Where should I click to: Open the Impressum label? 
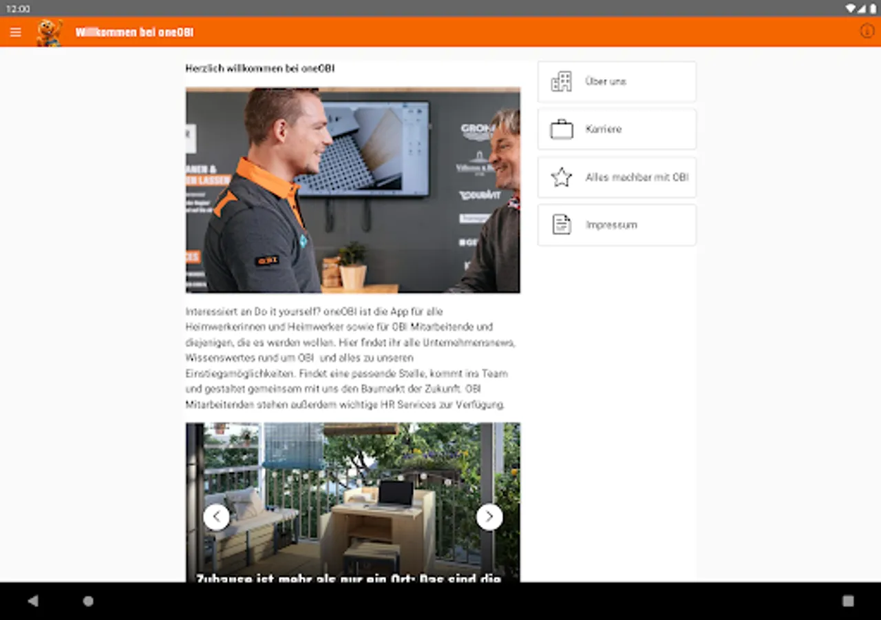tap(611, 225)
